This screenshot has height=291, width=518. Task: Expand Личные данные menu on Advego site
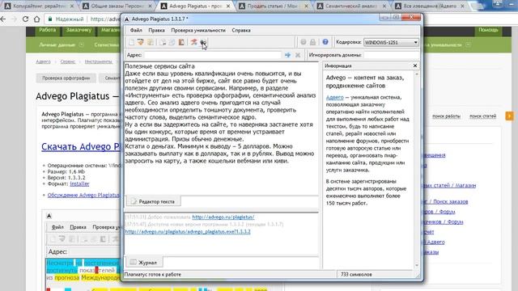62,44
